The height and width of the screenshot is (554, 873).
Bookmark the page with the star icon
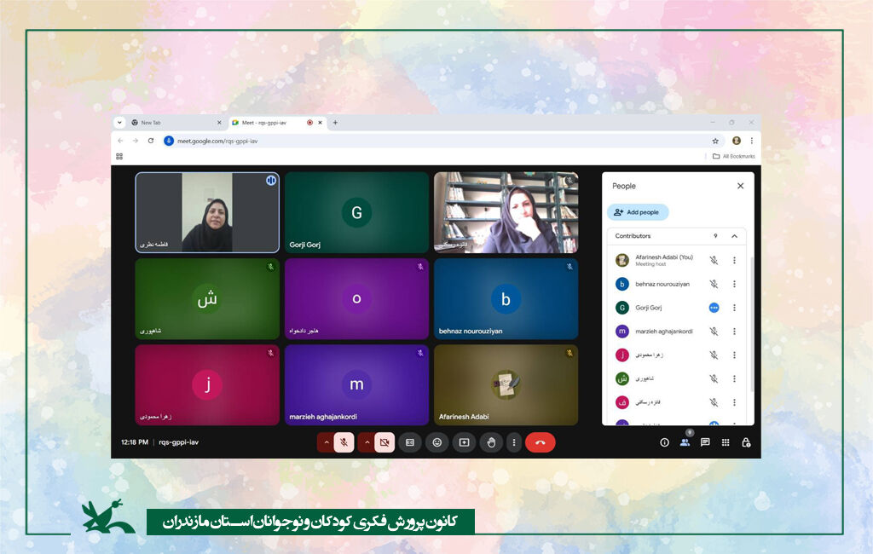click(715, 141)
